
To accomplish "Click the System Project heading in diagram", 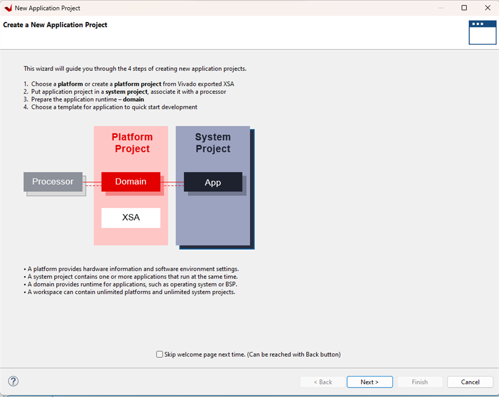I will coord(213,143).
